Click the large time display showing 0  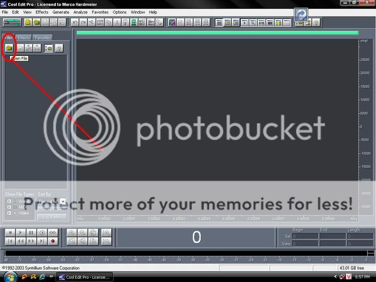point(196,237)
